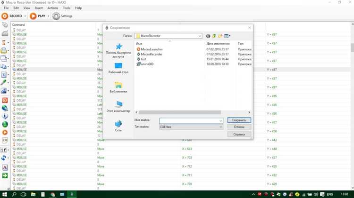Click the file list horizontal scrollbar
This screenshot has height=198, width=354.
point(180,112)
